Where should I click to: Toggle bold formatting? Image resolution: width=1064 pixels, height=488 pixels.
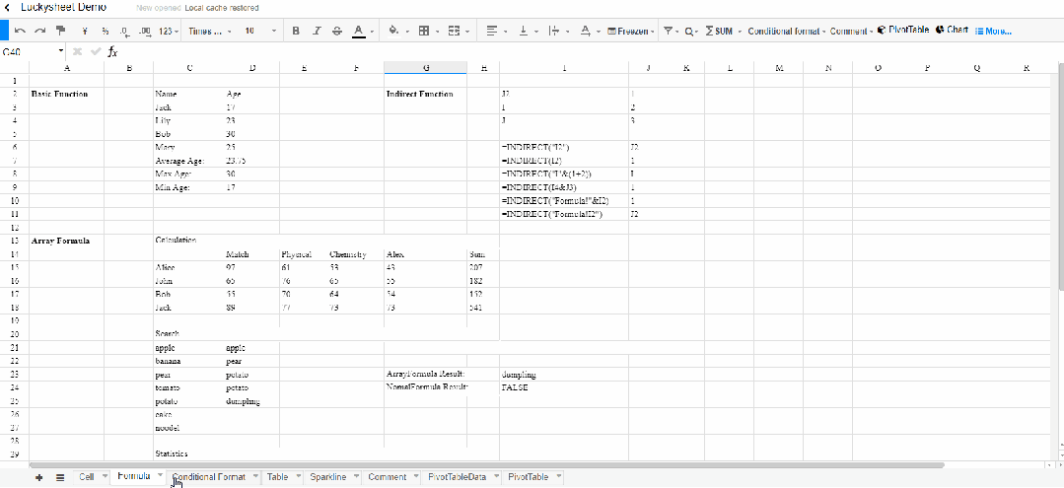296,32
